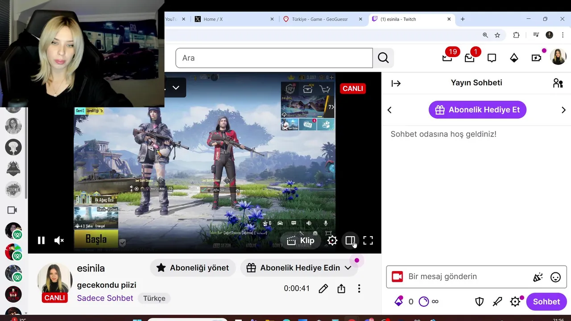Click the stream uptime 0:00:41
The width and height of the screenshot is (571, 321).
pos(297,288)
